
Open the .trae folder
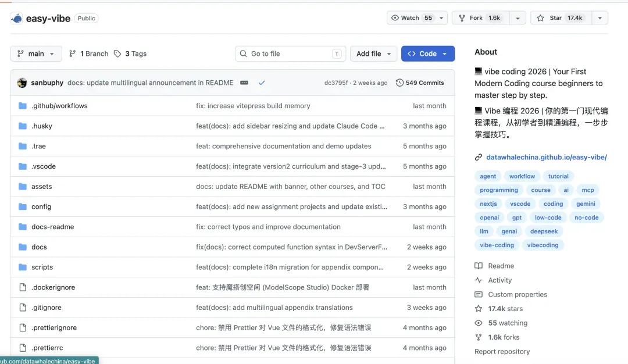(38, 146)
